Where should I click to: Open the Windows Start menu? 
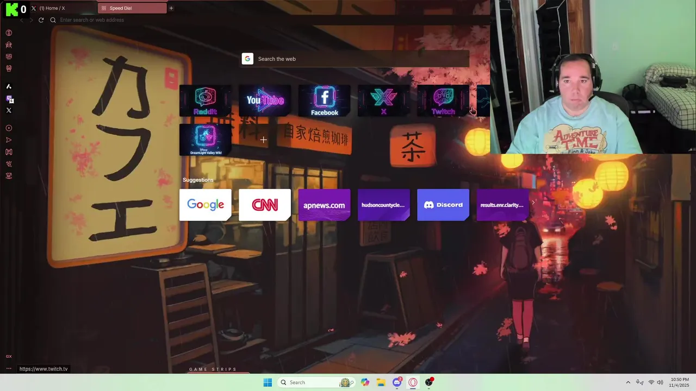click(268, 382)
